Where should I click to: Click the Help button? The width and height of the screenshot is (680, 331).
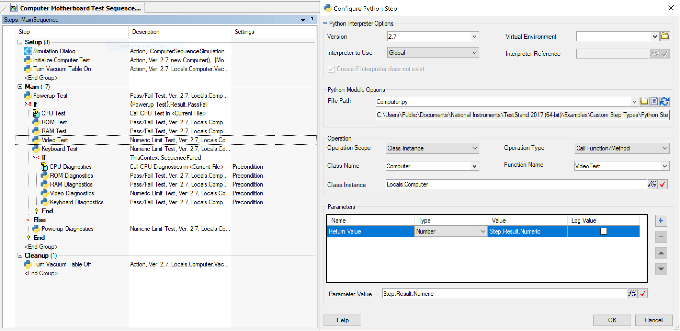point(342,320)
